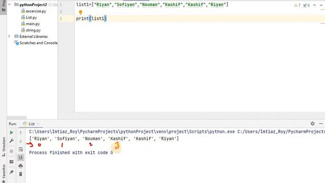
Task: Open excercise.py in the project tree
Action: [34, 11]
